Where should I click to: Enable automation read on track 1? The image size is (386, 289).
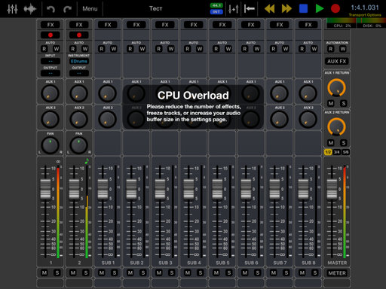pyautogui.click(x=44, y=49)
